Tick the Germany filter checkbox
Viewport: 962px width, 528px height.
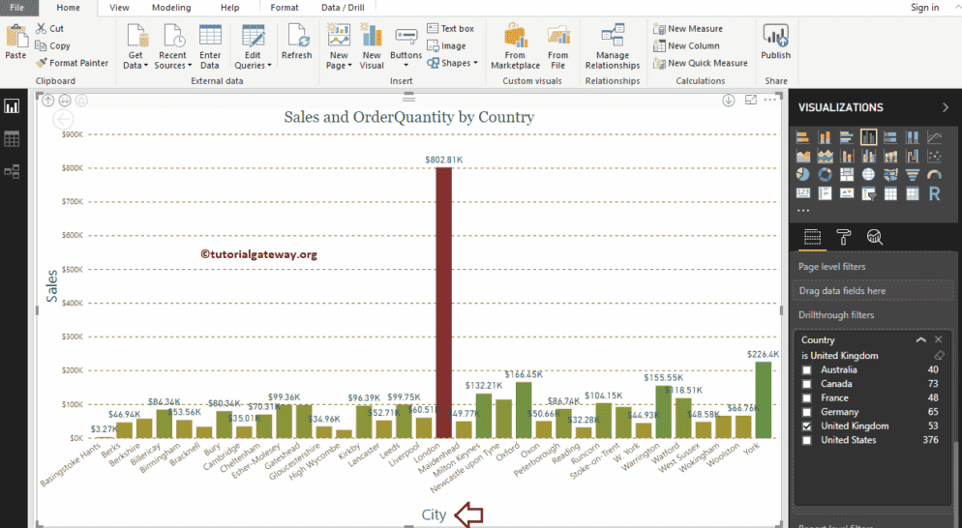(x=807, y=412)
